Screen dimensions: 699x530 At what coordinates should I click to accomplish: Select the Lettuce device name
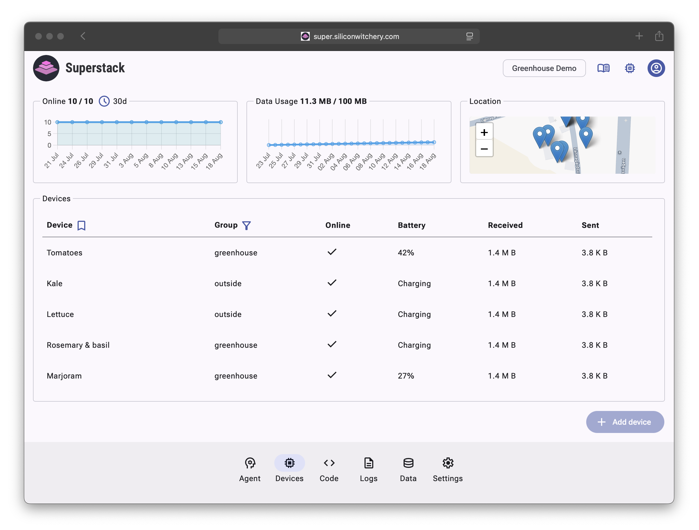coord(60,314)
